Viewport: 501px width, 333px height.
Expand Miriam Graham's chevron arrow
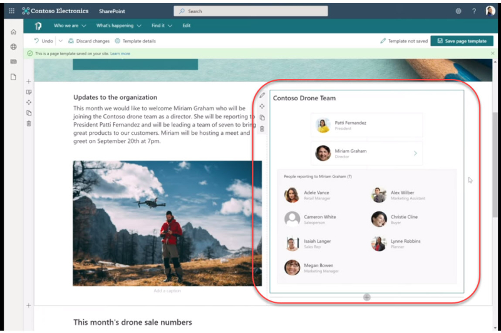click(415, 153)
